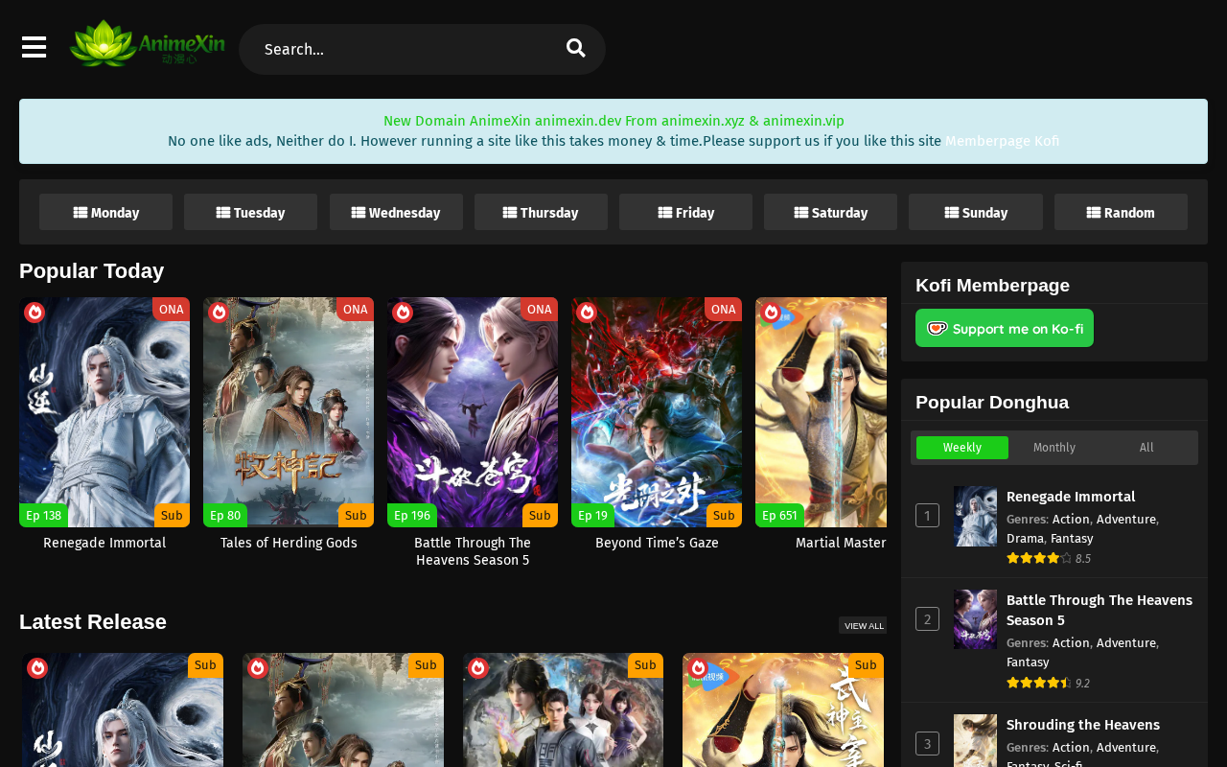The image size is (1227, 767).
Task: Click Support me on Ko-fi button
Action: click(1005, 328)
